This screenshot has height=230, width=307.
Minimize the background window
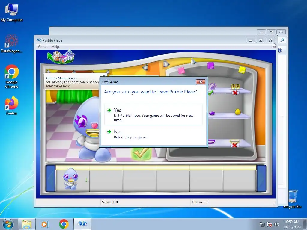[x=261, y=32]
